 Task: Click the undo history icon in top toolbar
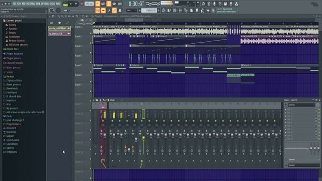[x=203, y=4]
